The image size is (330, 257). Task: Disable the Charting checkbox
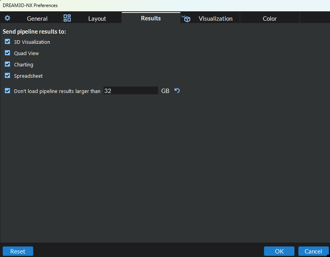tap(7, 64)
